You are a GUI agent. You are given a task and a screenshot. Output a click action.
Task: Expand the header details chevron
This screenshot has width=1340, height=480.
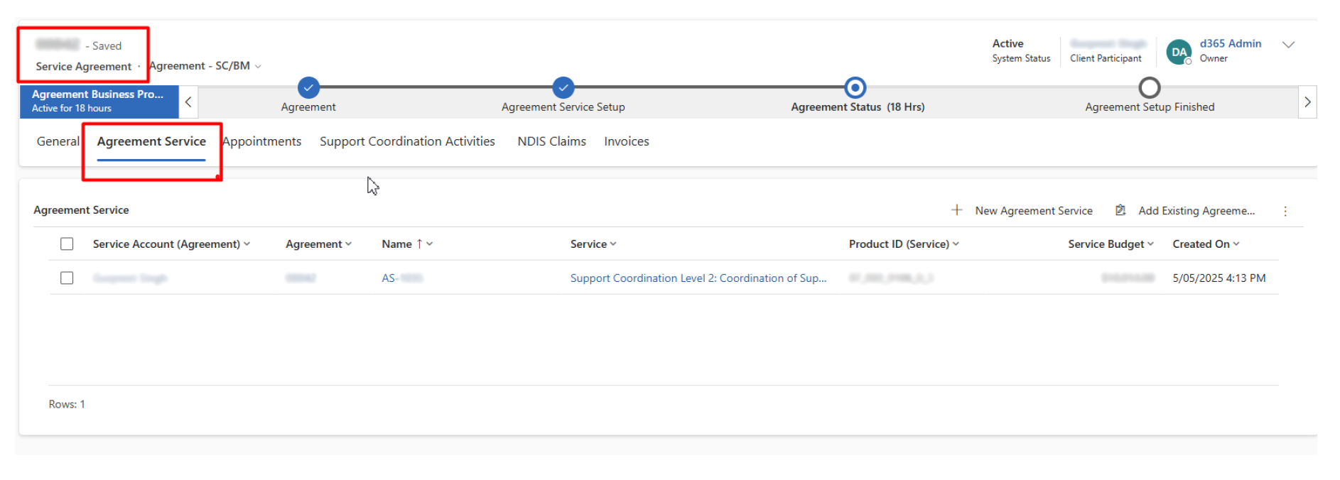point(1287,45)
